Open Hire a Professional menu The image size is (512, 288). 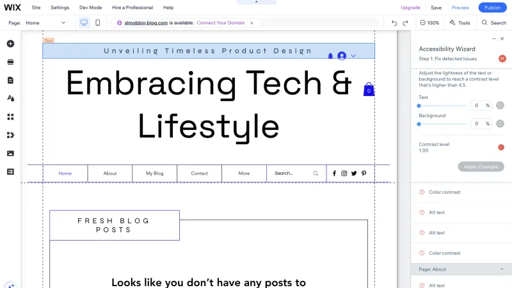132,8
